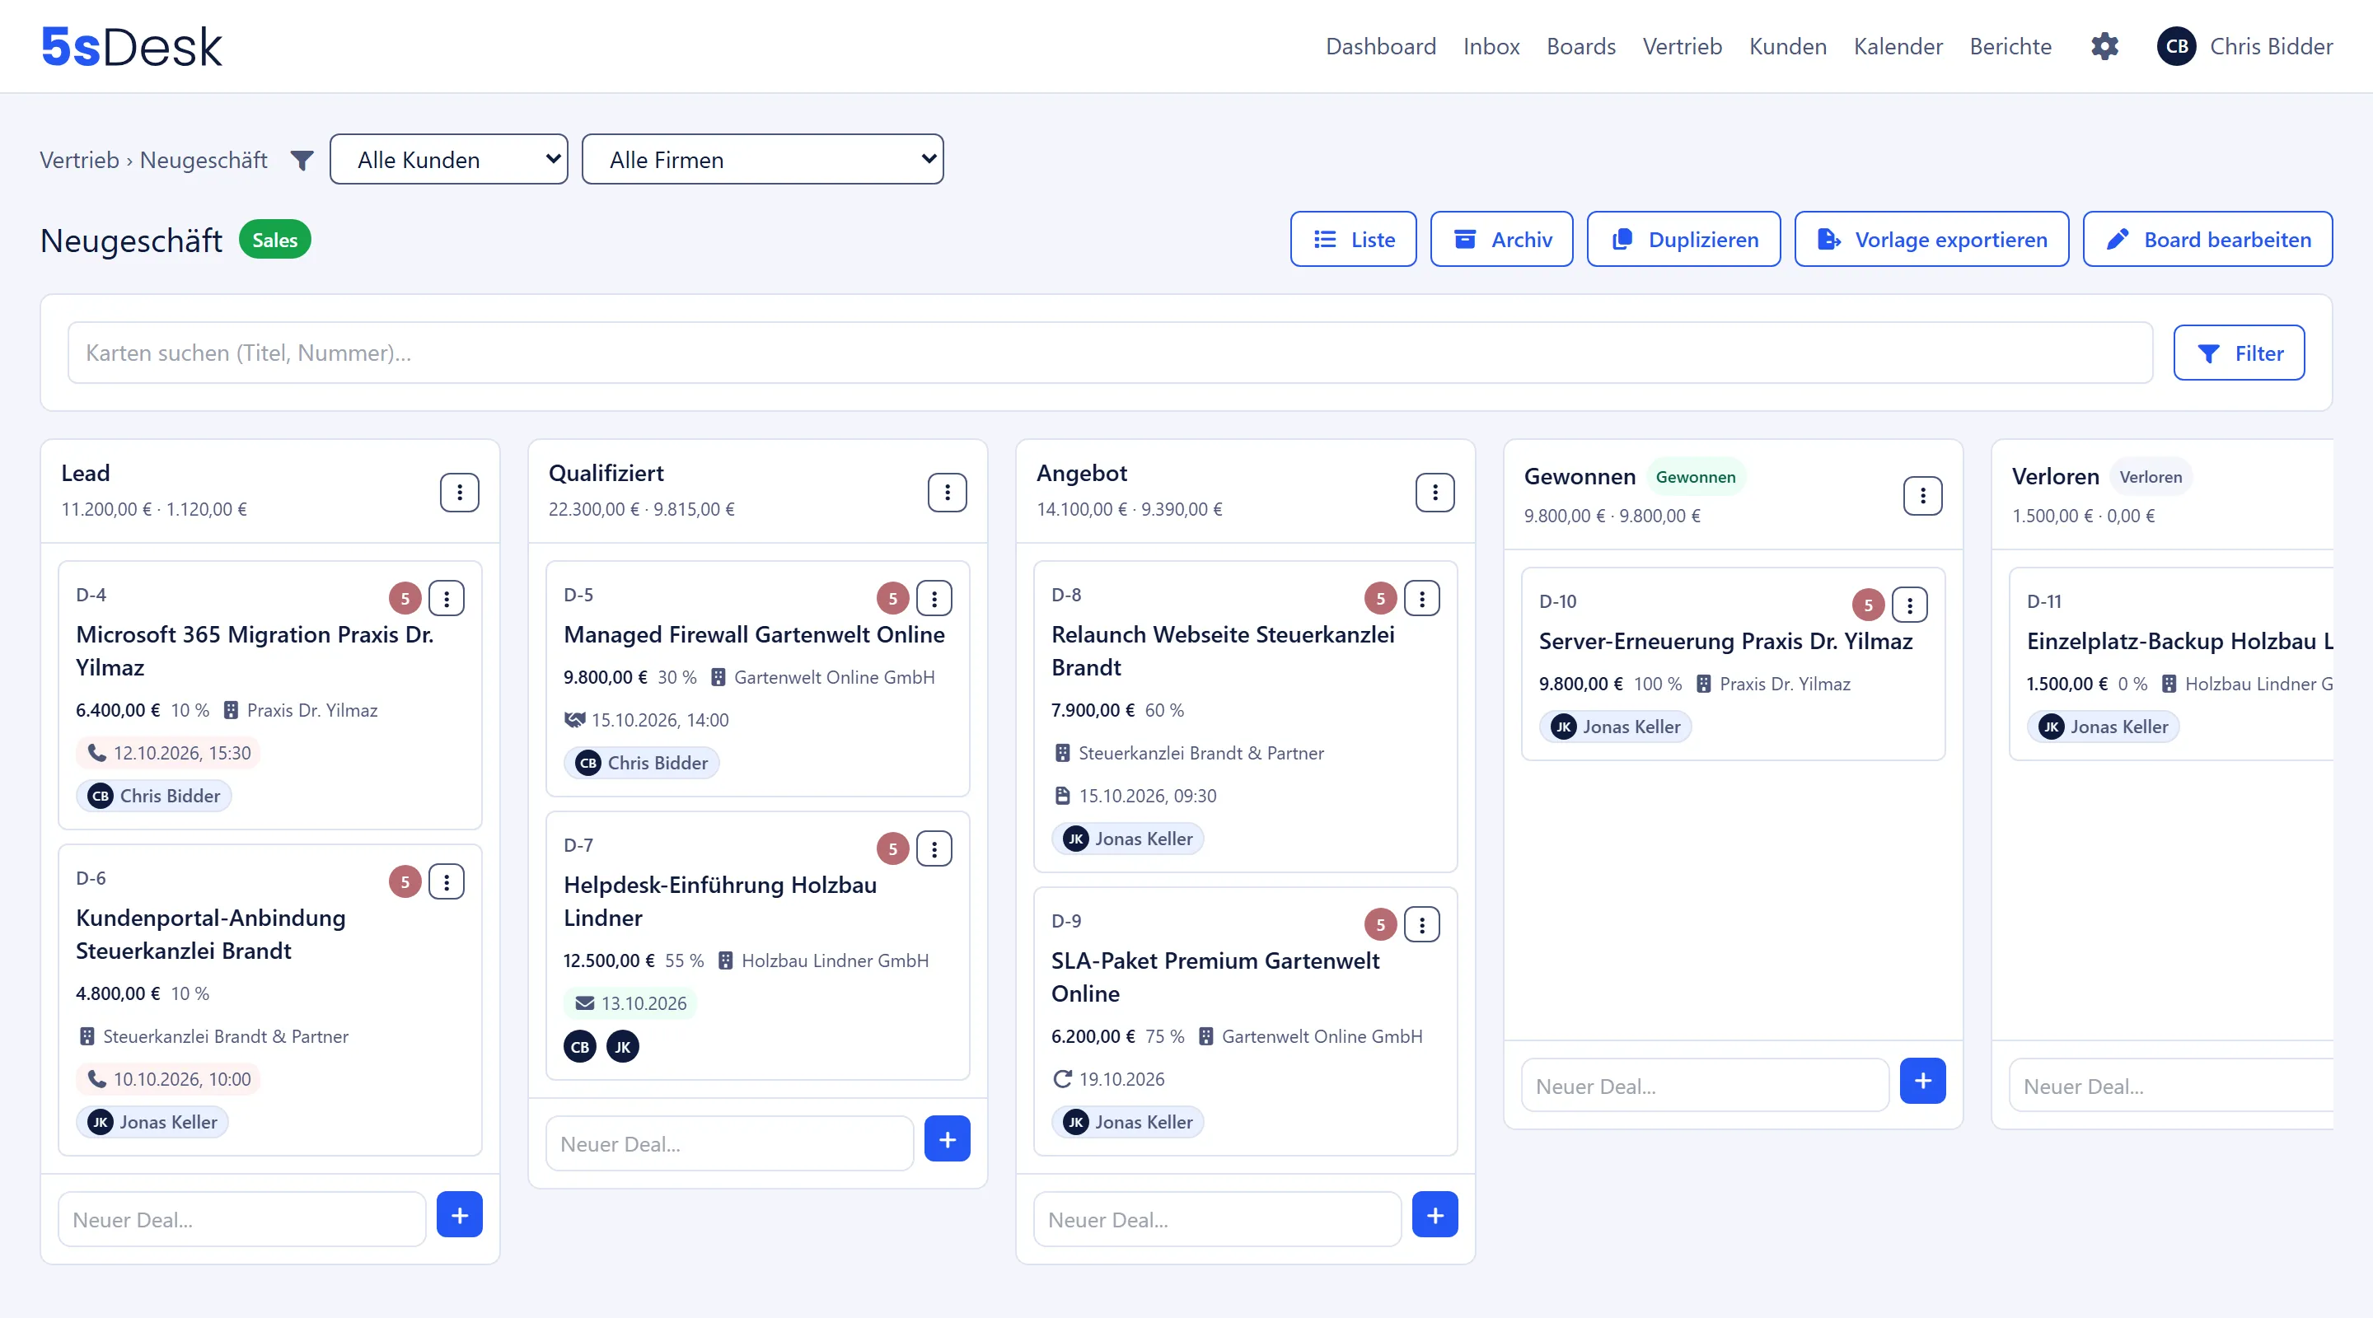Click Vertrieb breadcrumb link
Screen dimensions: 2373x1318
click(x=79, y=161)
